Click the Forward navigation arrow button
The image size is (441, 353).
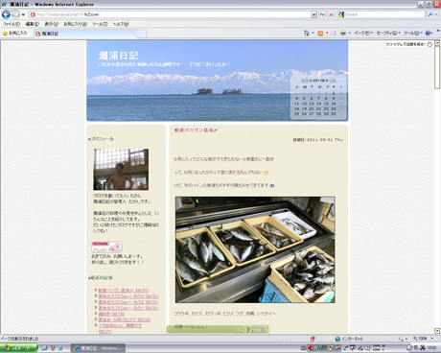[x=15, y=14]
